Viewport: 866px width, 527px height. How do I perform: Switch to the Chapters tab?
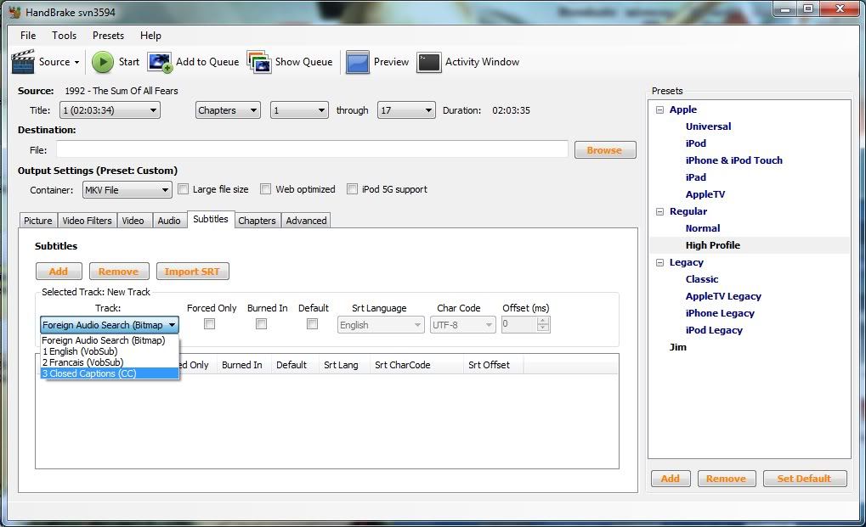coord(257,221)
